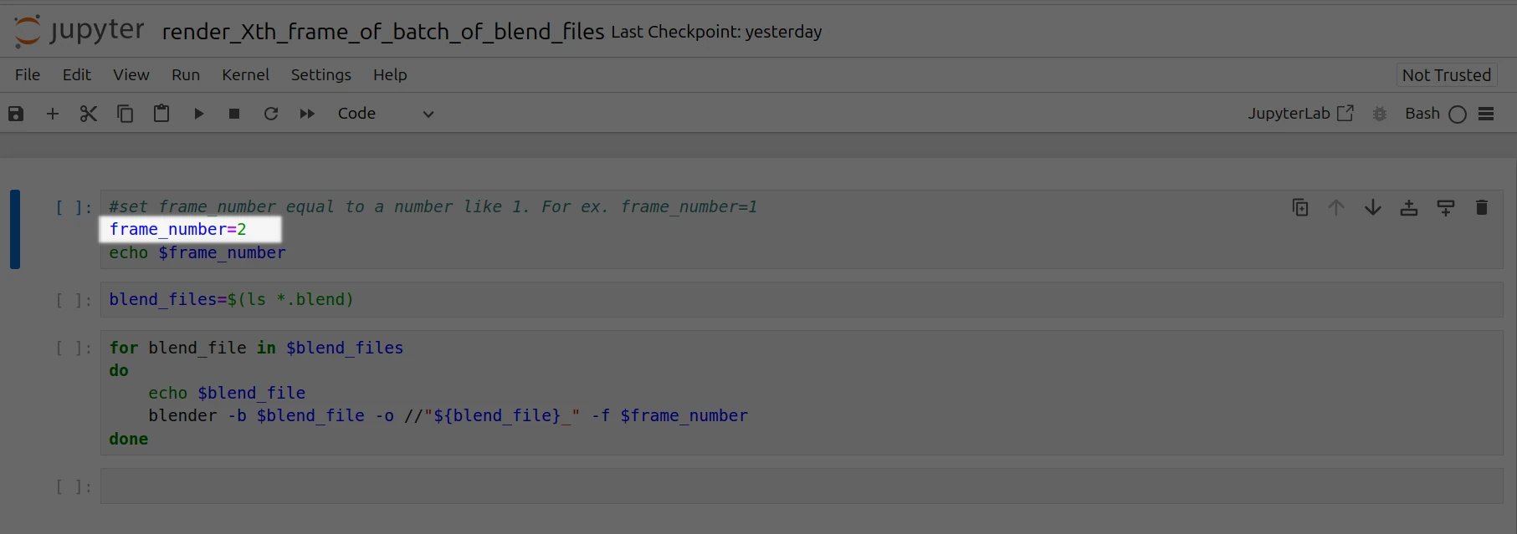Paste the cell from the clipboard icon
Screen dimensions: 1517x534
pos(161,114)
